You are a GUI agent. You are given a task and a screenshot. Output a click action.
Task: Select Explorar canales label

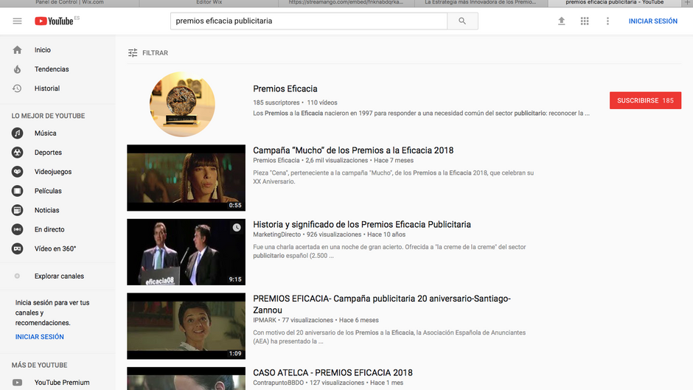point(59,276)
